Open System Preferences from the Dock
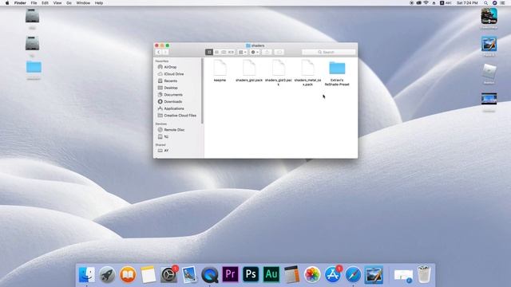 tap(168, 274)
